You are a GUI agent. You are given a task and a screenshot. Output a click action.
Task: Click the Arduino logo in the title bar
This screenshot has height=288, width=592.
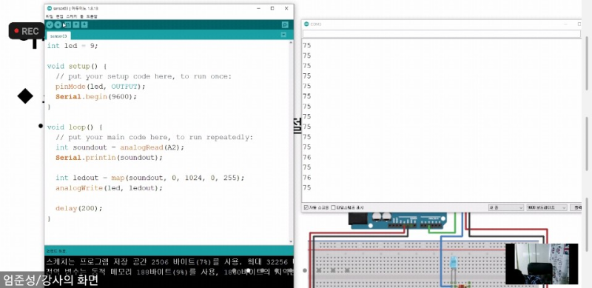50,8
